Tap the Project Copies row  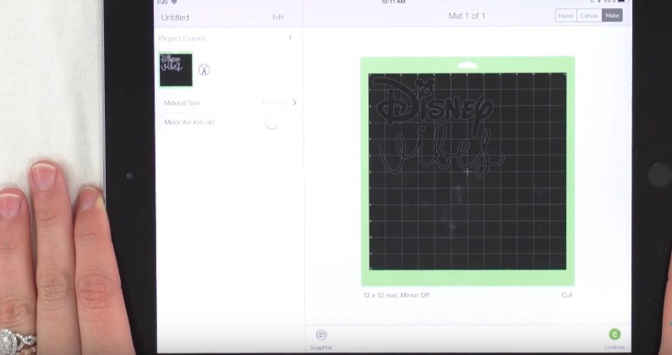pos(229,38)
